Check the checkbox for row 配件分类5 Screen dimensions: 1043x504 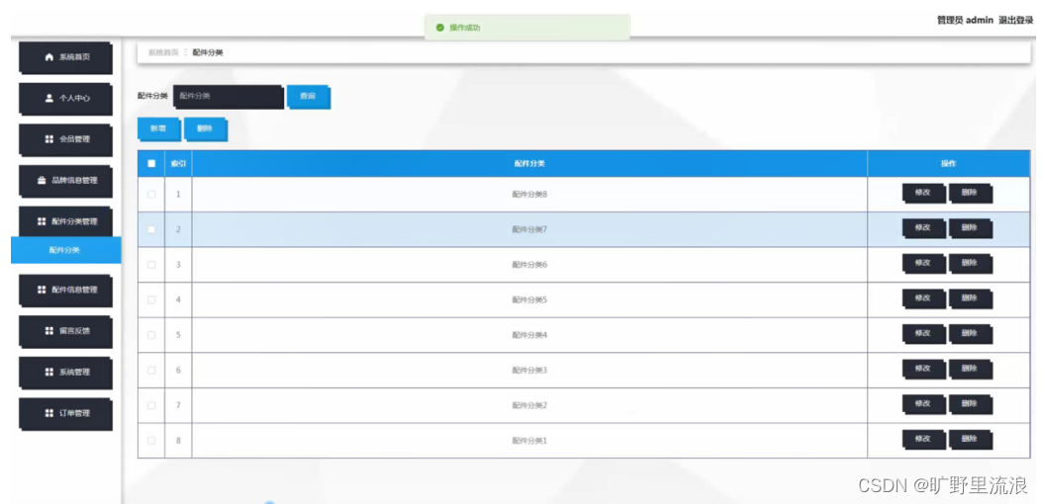click(x=151, y=300)
